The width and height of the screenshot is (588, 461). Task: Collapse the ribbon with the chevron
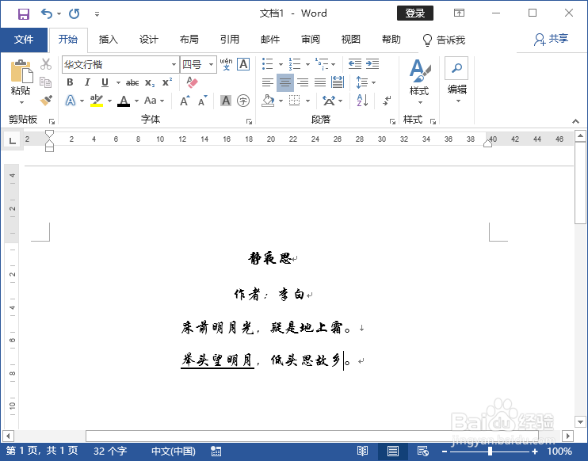click(575, 121)
